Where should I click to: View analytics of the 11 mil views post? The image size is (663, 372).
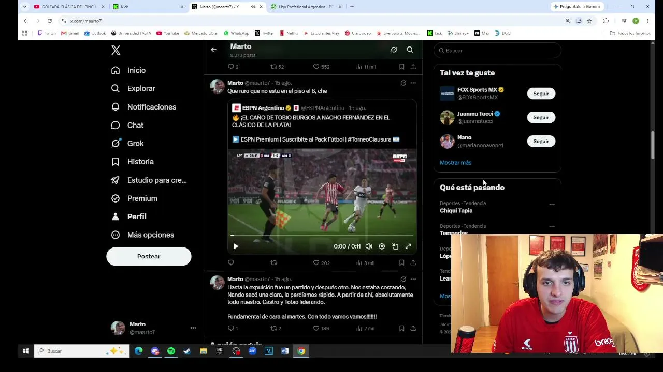(366, 67)
